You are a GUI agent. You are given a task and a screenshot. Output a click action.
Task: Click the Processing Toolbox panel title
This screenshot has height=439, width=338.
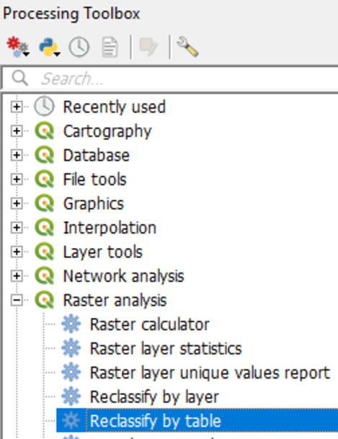pos(71,14)
